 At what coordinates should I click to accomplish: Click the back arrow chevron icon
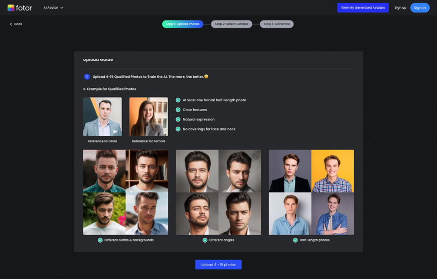[x=11, y=24]
